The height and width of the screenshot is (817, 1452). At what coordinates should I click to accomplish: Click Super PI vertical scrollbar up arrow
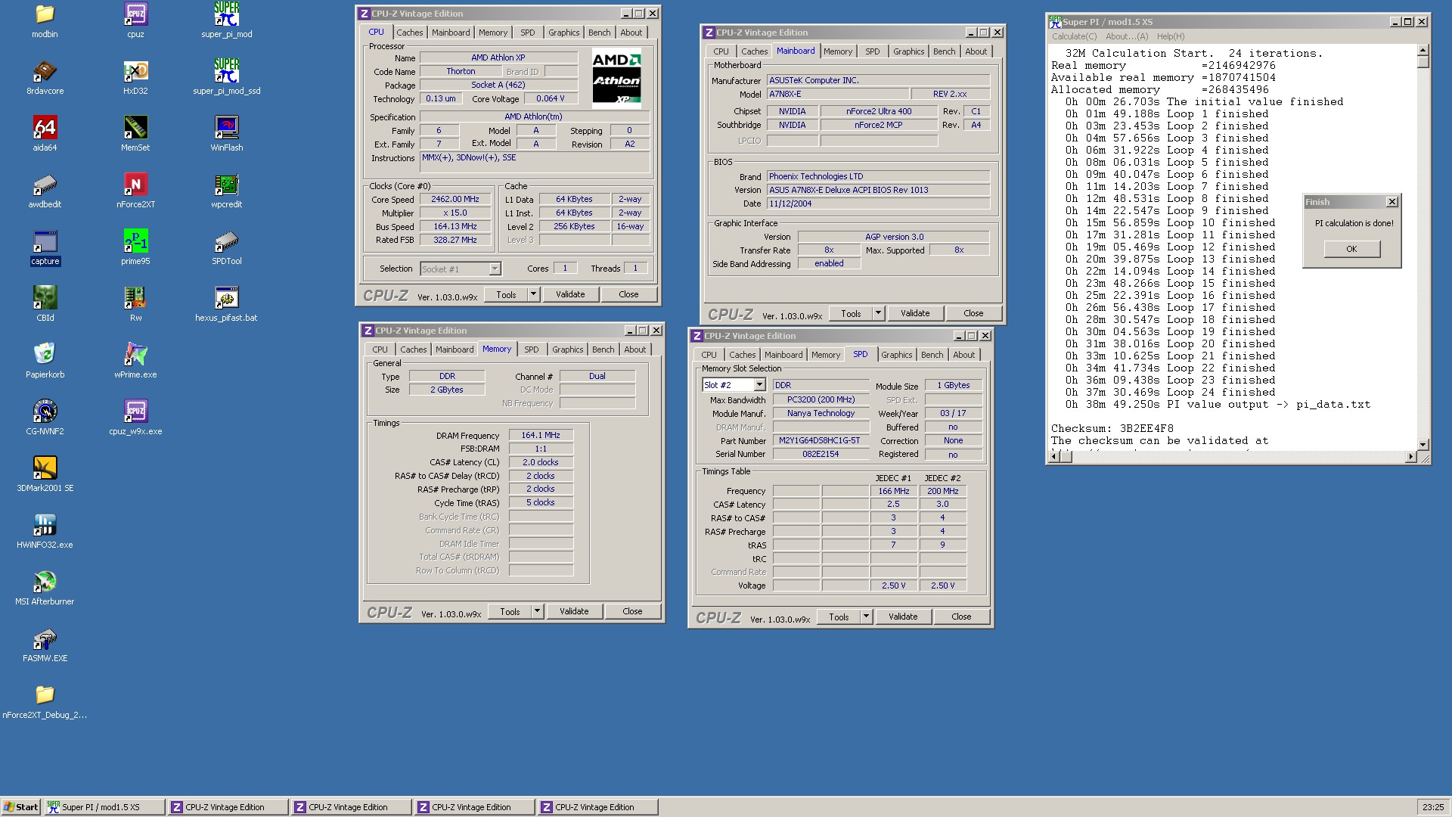point(1423,50)
